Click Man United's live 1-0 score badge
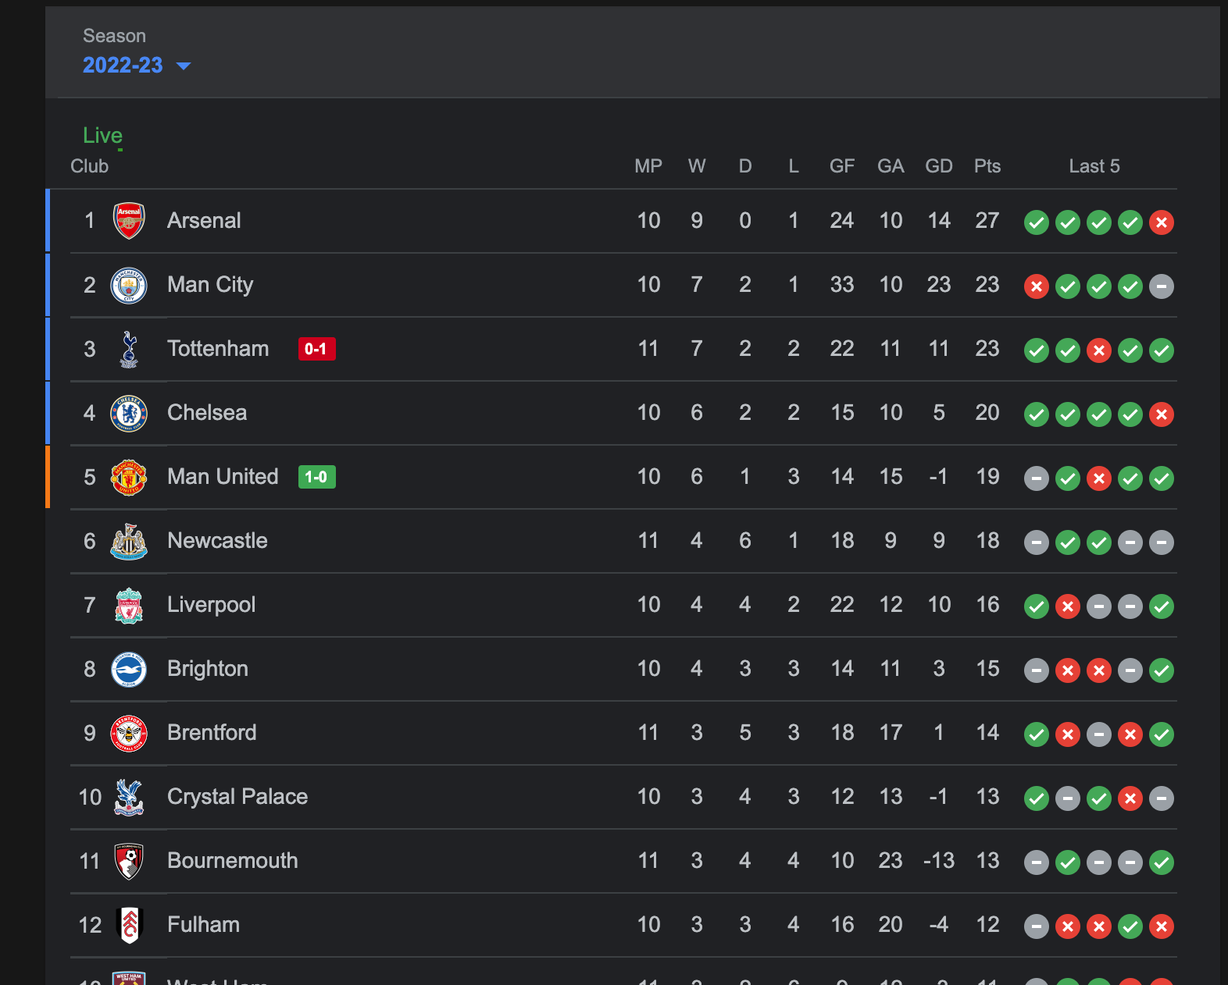The width and height of the screenshot is (1228, 985). click(x=316, y=477)
